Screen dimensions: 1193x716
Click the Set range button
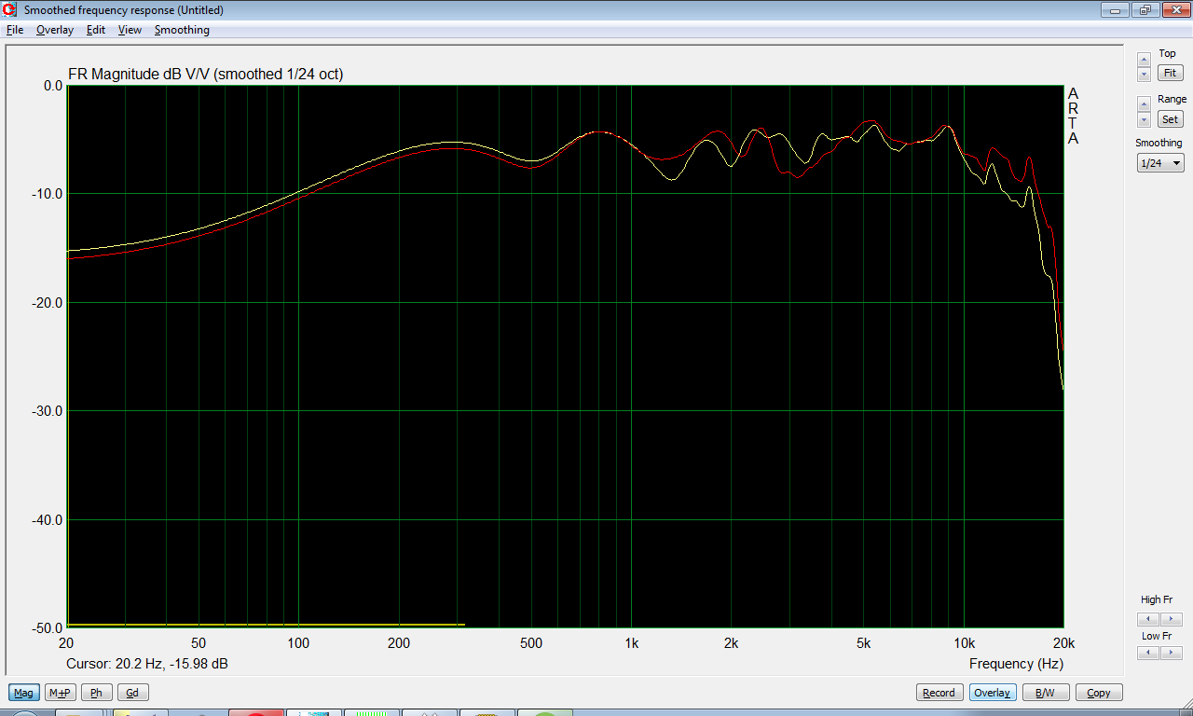pyautogui.click(x=1170, y=119)
